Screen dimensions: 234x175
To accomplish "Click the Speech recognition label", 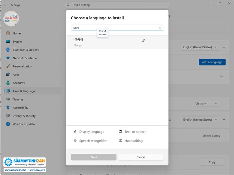I will tap(93, 141).
